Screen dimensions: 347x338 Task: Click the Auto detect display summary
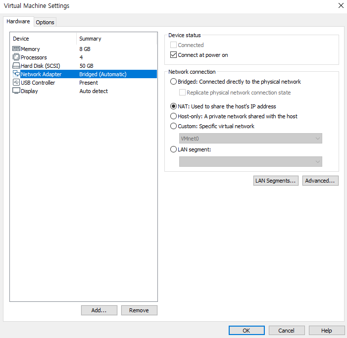(x=94, y=91)
